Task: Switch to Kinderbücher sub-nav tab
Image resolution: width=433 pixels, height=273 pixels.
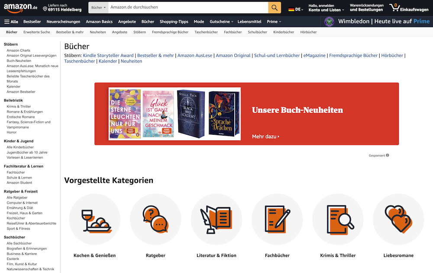Action: (x=284, y=32)
